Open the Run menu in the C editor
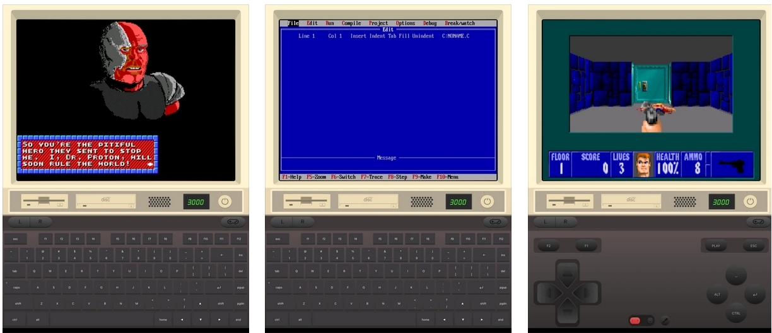 (x=330, y=23)
